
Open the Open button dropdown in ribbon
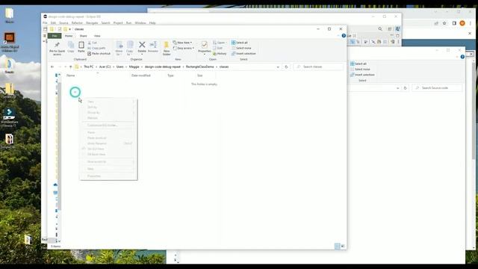(220, 43)
